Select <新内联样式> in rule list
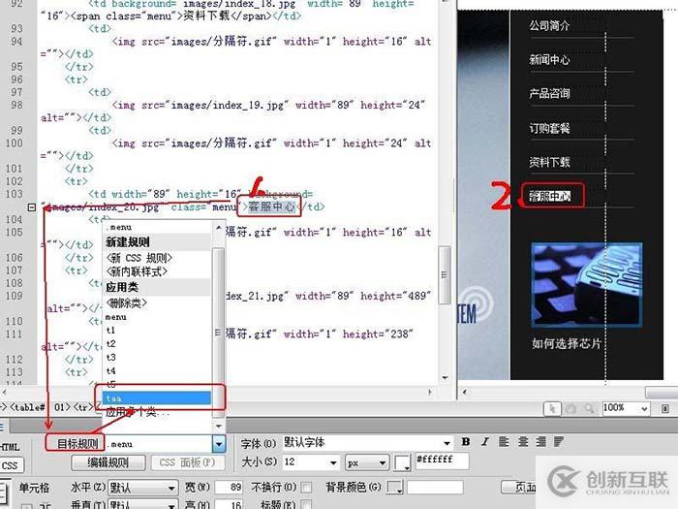Image resolution: width=678 pixels, height=509 pixels. 137,271
